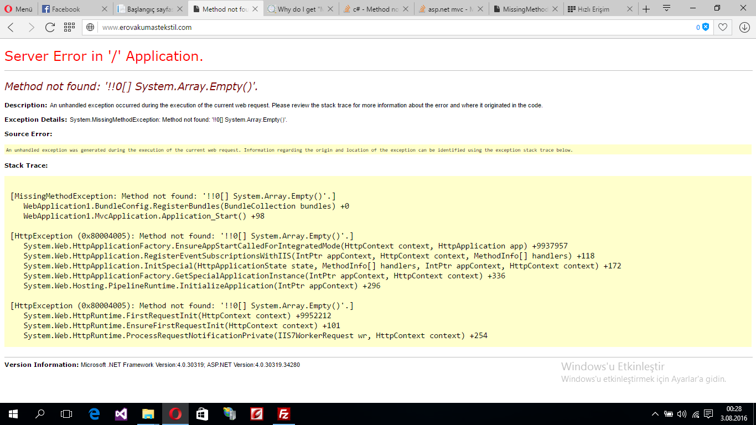
Task: Open the Wi-Fi network tray icon
Action: pos(695,414)
